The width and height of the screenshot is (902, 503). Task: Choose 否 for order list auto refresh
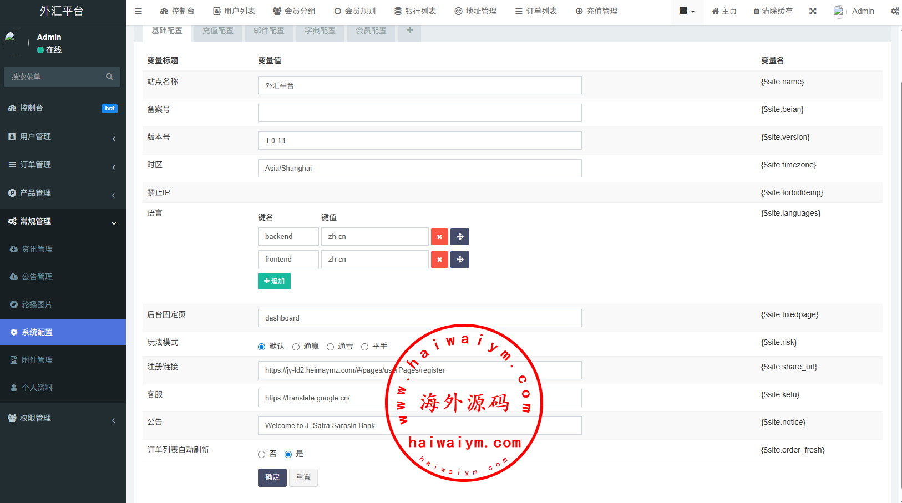click(262, 454)
